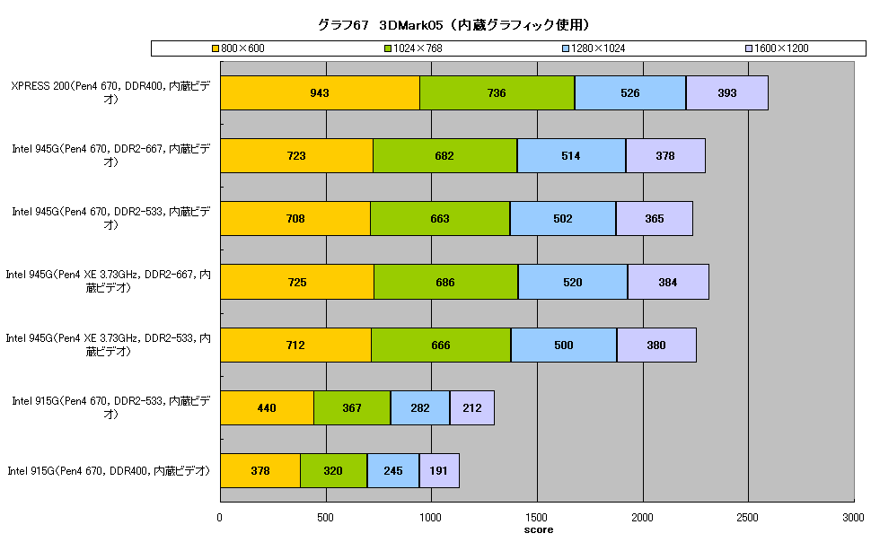Click the 0 axis tick label
This screenshot has height=542, width=871.
tap(219, 518)
